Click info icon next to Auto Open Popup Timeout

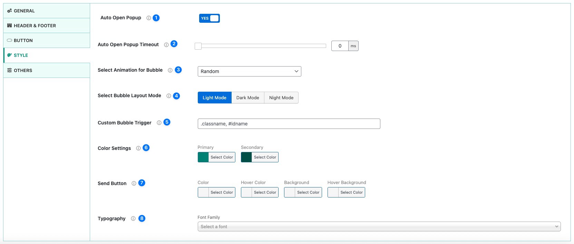click(x=166, y=45)
